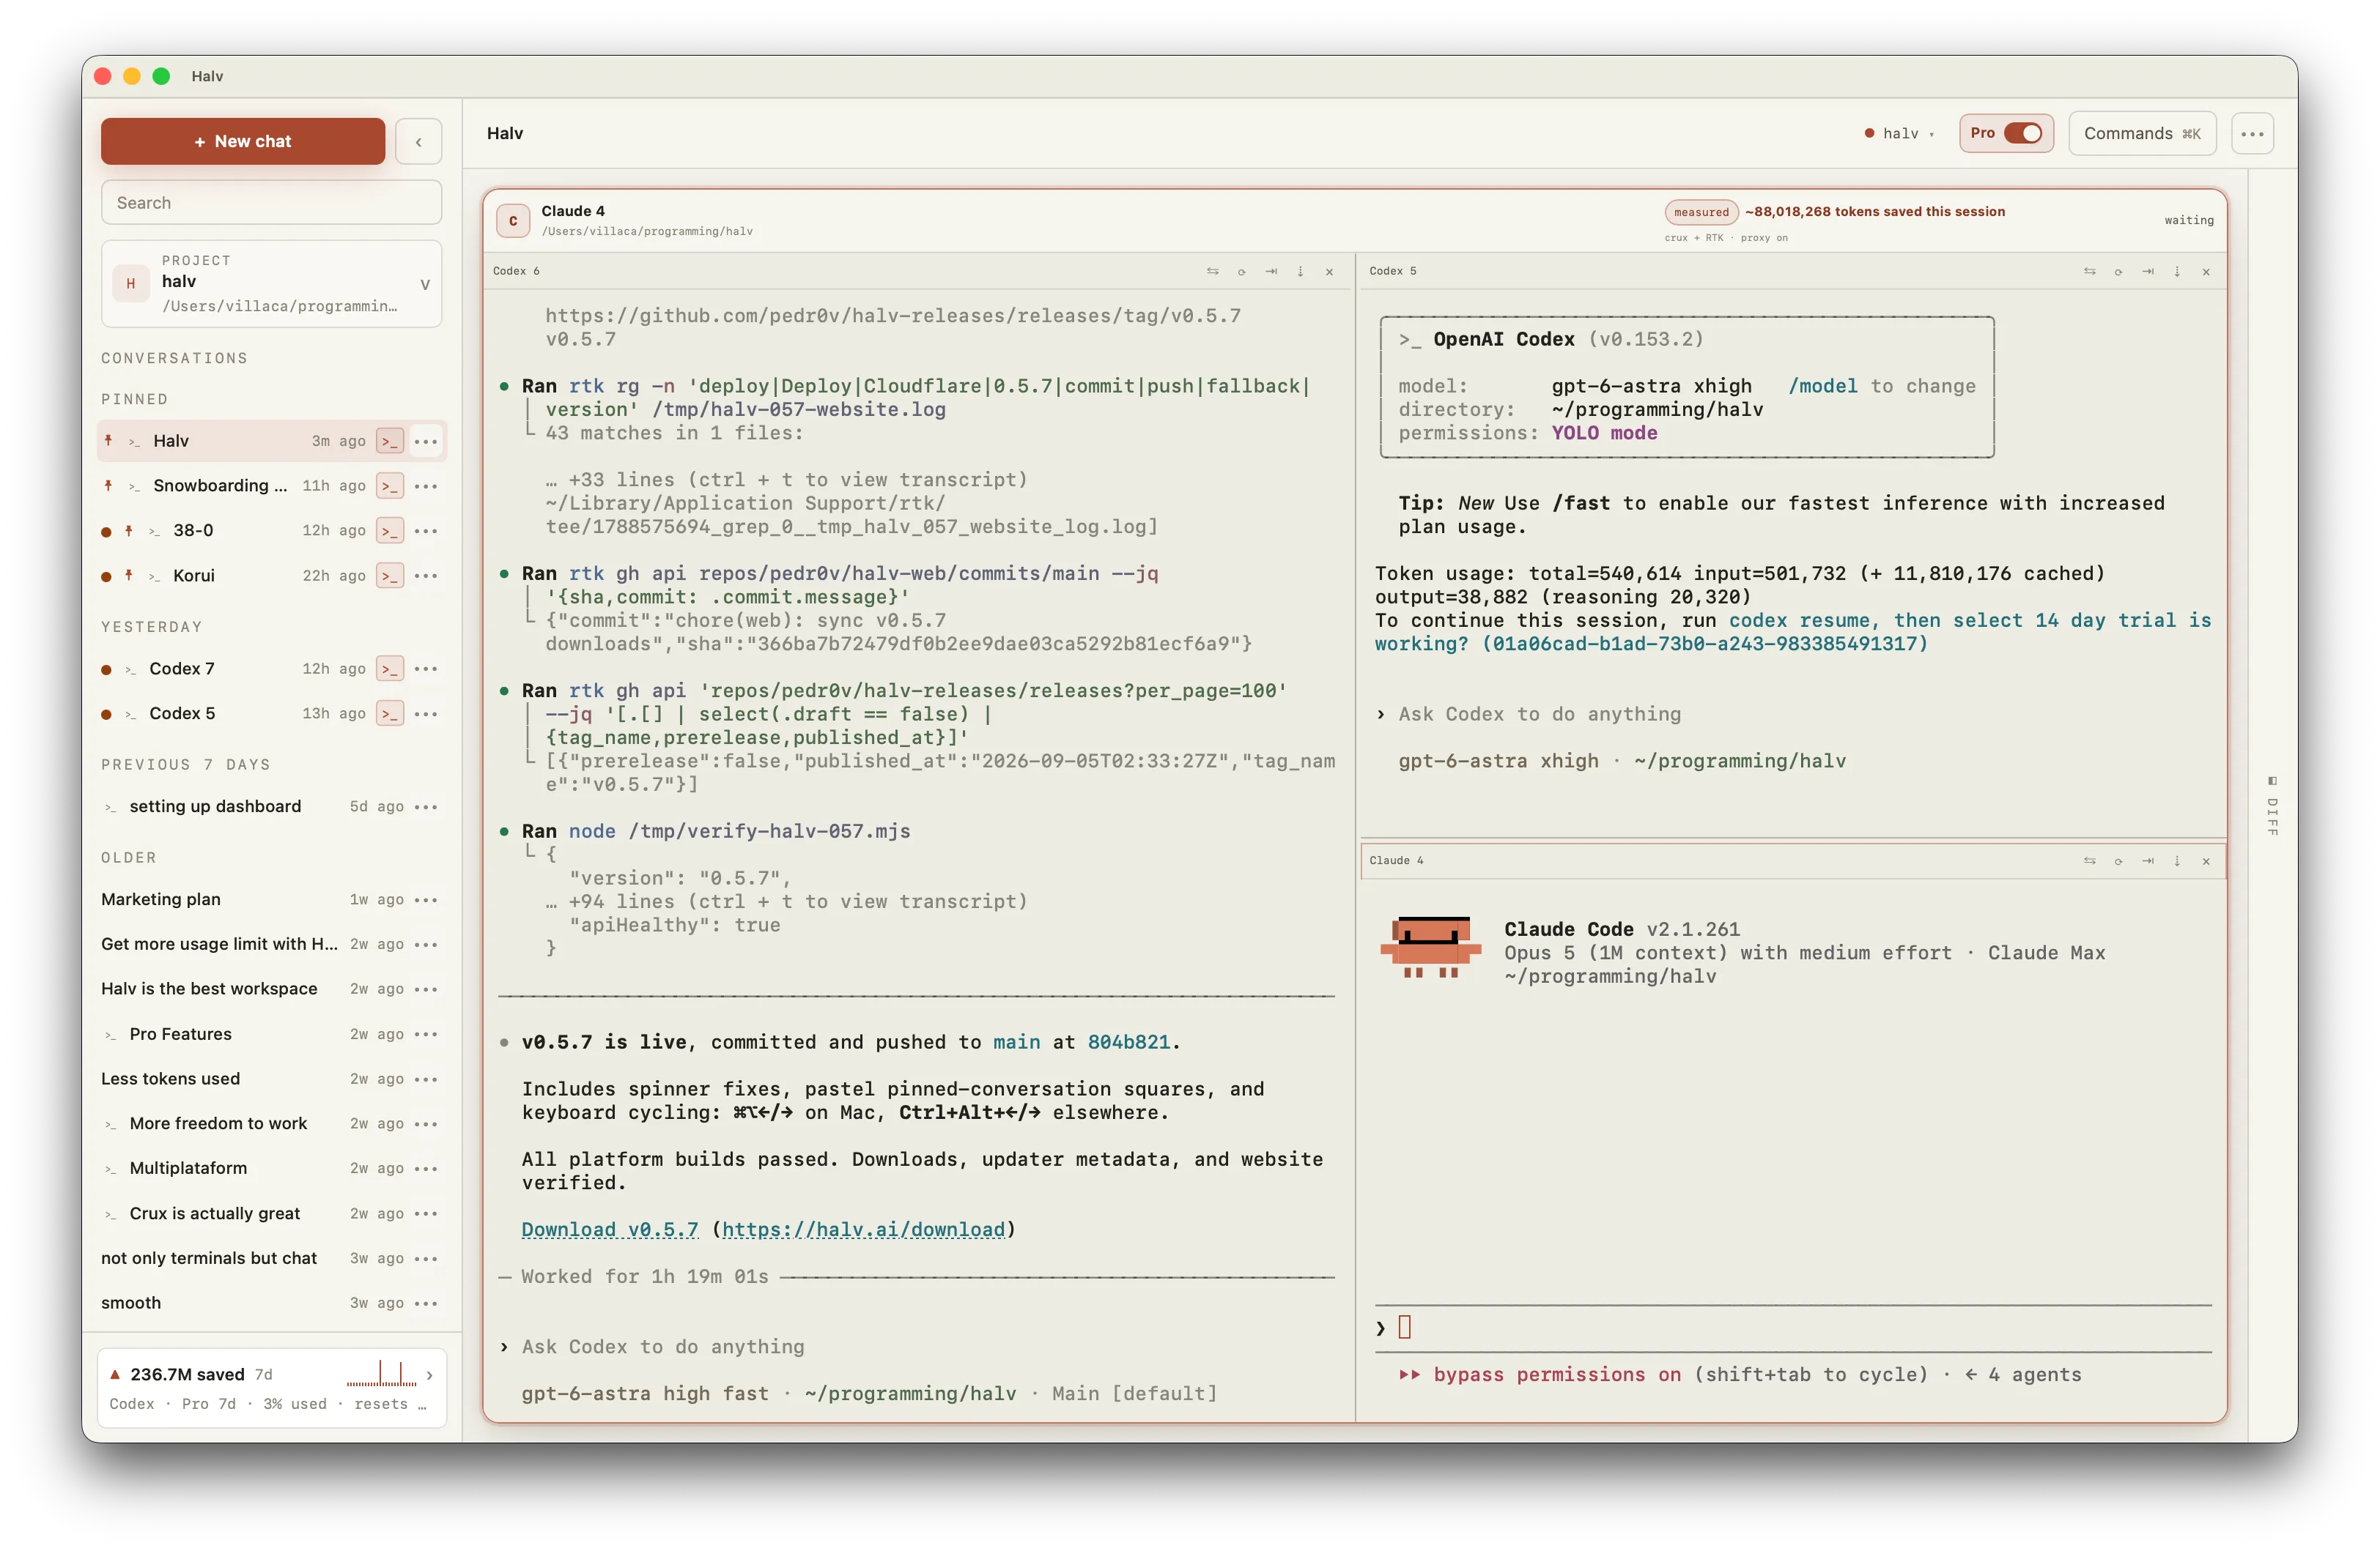Click the 'bypass permissions on' status text

(1557, 1375)
